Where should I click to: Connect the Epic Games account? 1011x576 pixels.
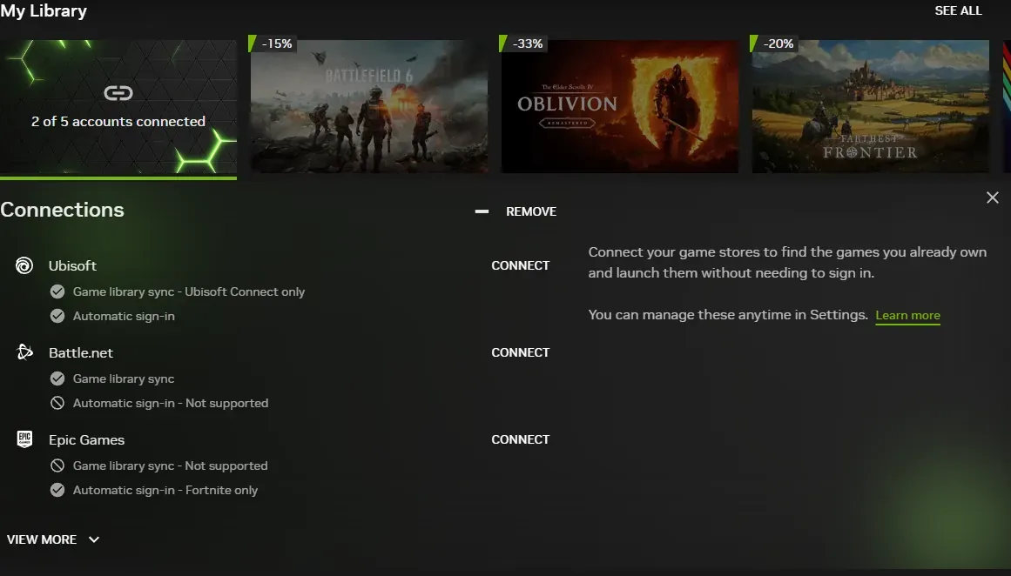click(x=520, y=439)
